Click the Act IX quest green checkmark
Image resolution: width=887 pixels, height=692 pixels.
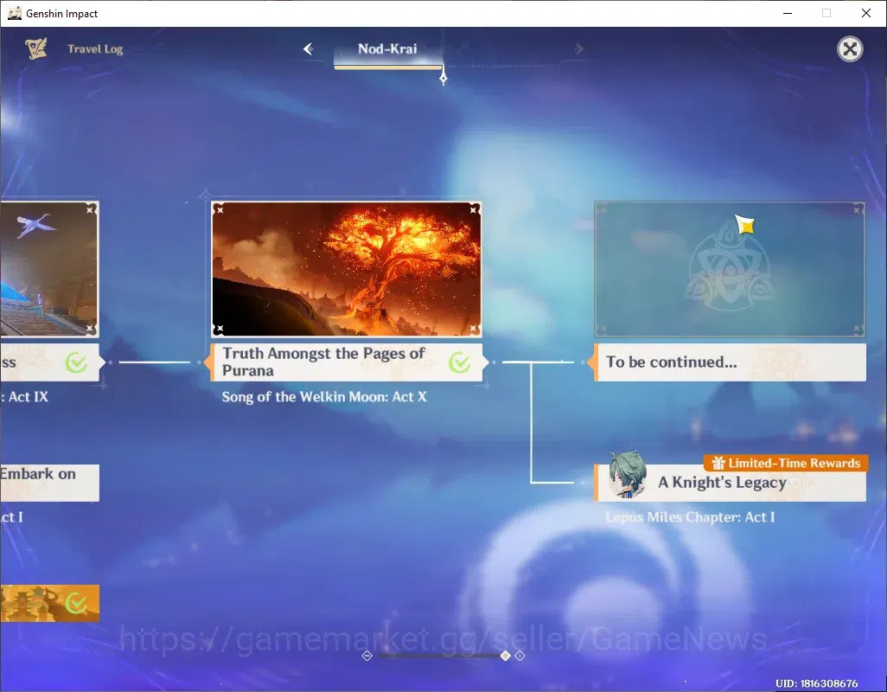[x=76, y=362]
